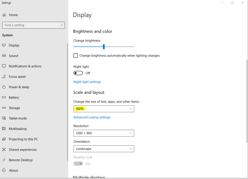
Task: Click the Orientation dropdown chevron
Action: [x=131, y=149]
